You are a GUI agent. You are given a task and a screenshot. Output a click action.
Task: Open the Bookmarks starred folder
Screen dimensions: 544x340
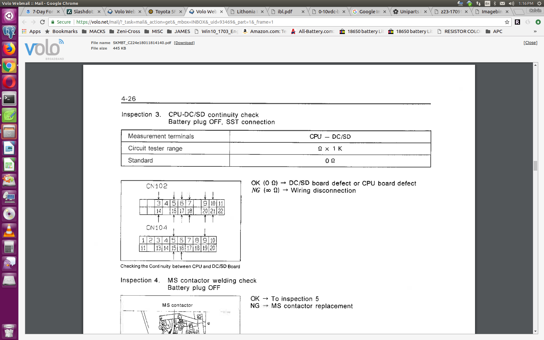click(x=61, y=31)
